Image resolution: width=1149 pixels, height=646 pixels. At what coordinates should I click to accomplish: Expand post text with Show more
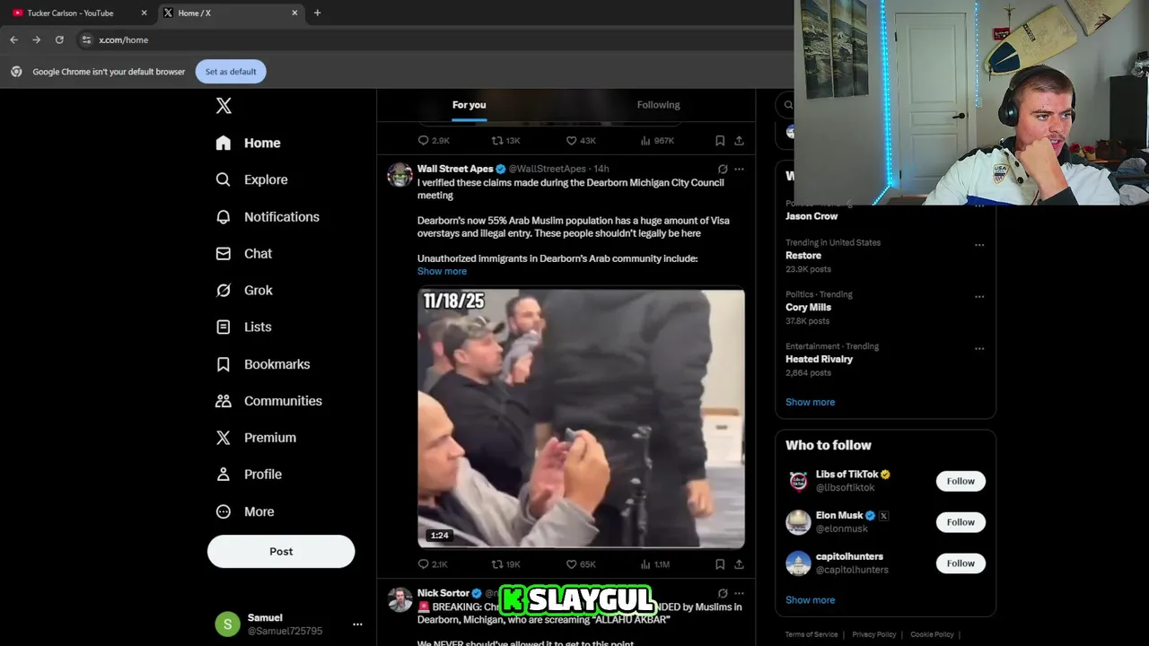442,271
